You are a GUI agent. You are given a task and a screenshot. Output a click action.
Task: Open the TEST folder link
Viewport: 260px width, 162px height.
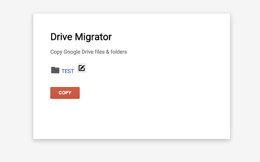[68, 71]
